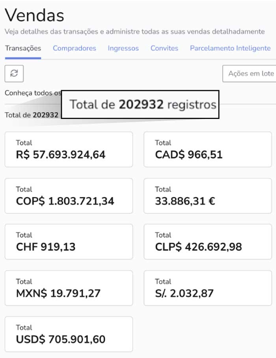This screenshot has height=358, width=276.
Task: Go to the Ingressos tab
Action: point(123,48)
